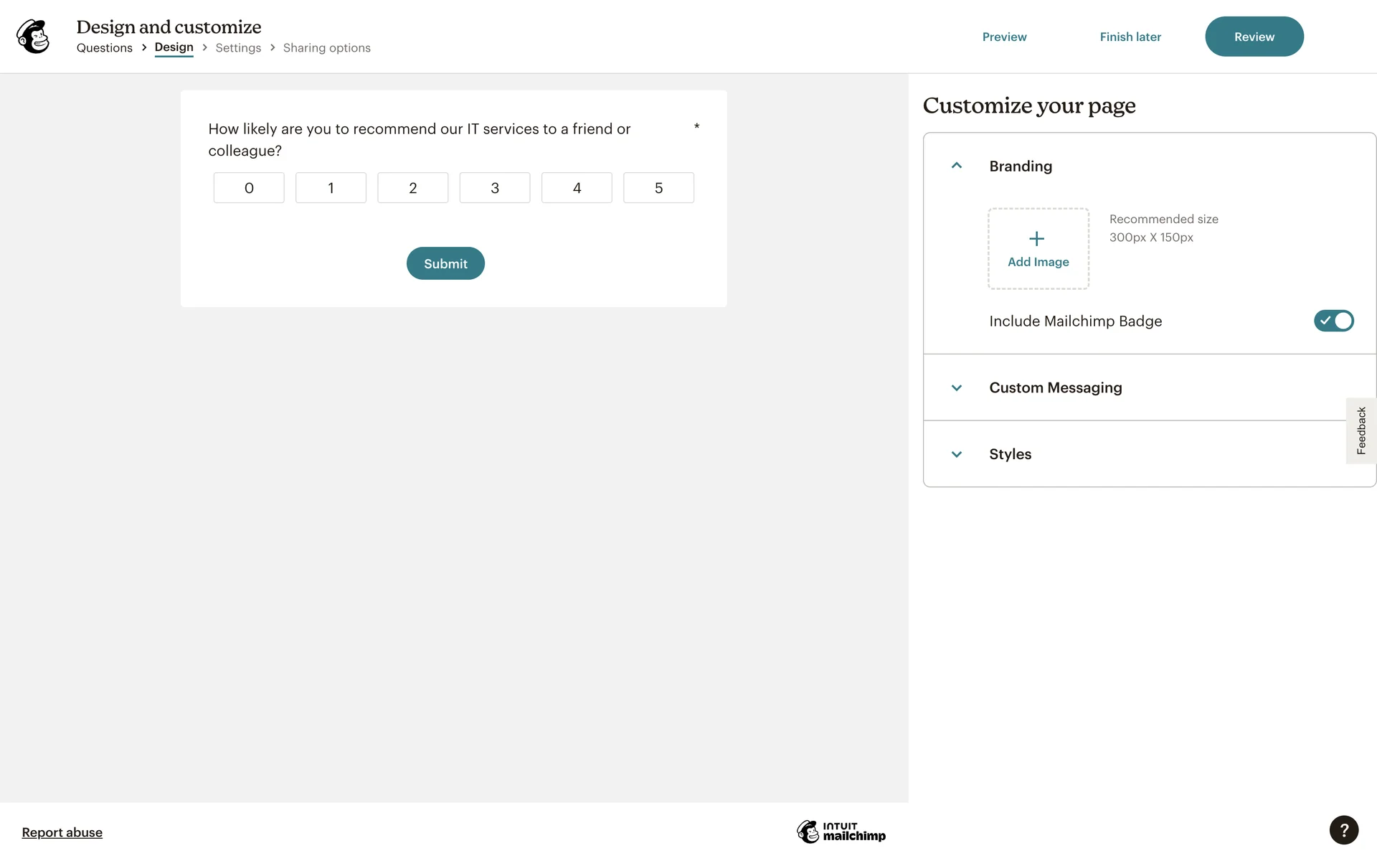Open the survey Preview
The height and width of the screenshot is (861, 1377).
pyautogui.click(x=1004, y=37)
